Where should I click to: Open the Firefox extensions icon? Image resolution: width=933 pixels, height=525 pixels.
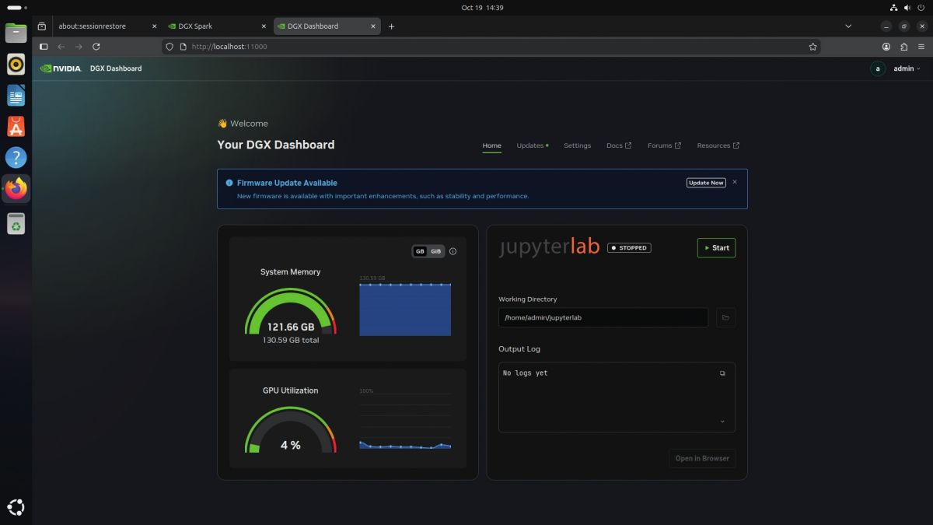(903, 47)
